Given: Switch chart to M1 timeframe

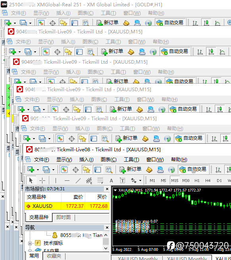Looking at the screenshot, I should pos(152,180).
